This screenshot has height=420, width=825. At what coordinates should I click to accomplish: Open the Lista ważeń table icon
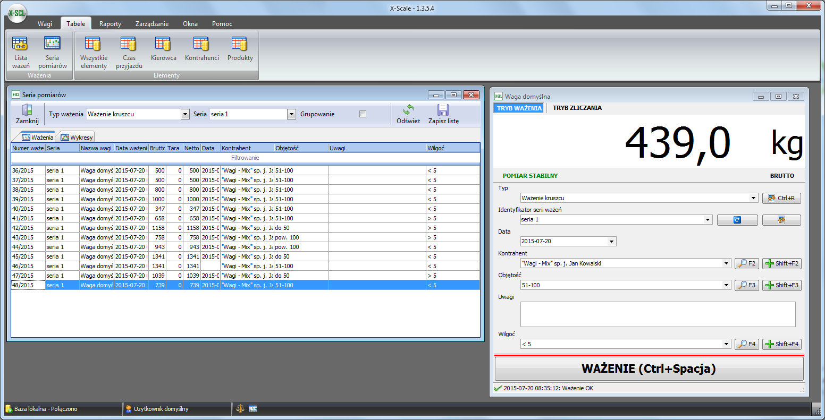click(21, 44)
